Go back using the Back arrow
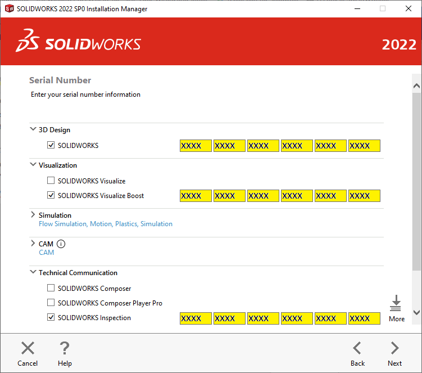 357,348
